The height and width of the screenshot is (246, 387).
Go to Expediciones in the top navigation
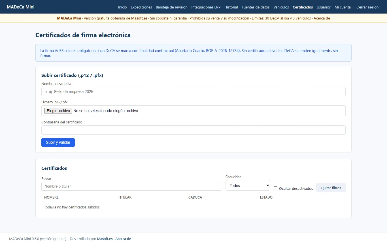point(141,7)
